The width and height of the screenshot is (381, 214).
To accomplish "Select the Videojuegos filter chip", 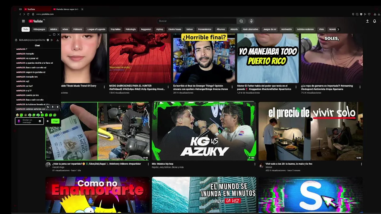I will (39, 29).
